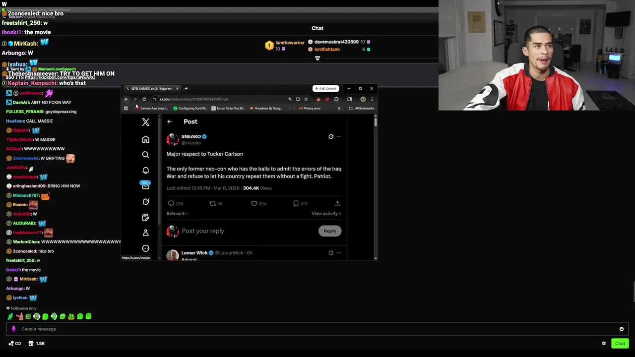The height and width of the screenshot is (357, 635).
Task: Go back using Post header arrow
Action: coord(170,121)
